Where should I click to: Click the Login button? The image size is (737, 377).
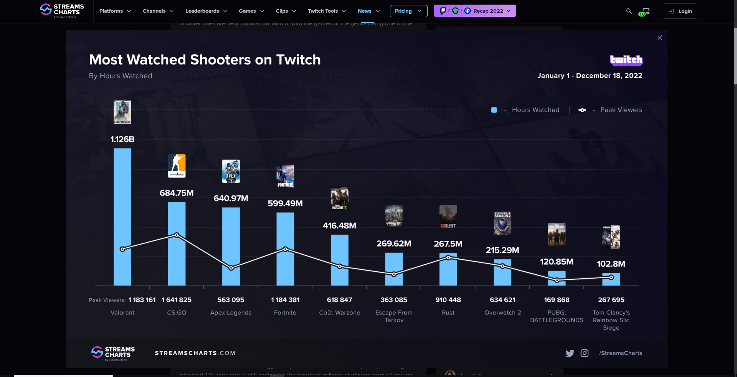pos(680,11)
